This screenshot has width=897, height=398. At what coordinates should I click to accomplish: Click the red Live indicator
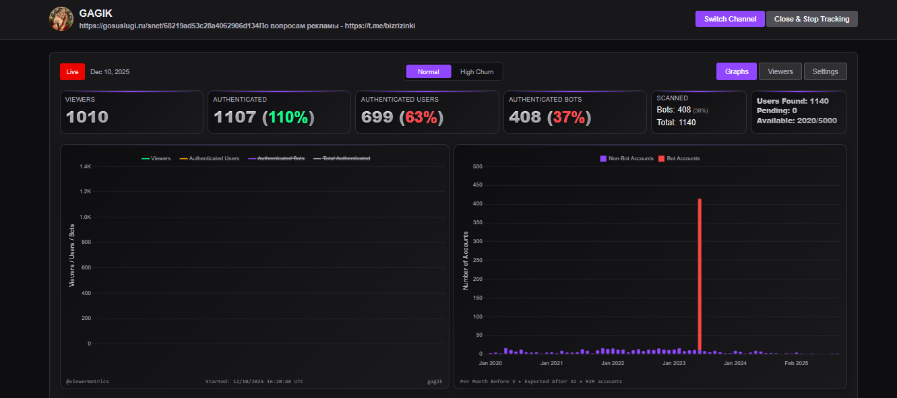click(x=72, y=71)
